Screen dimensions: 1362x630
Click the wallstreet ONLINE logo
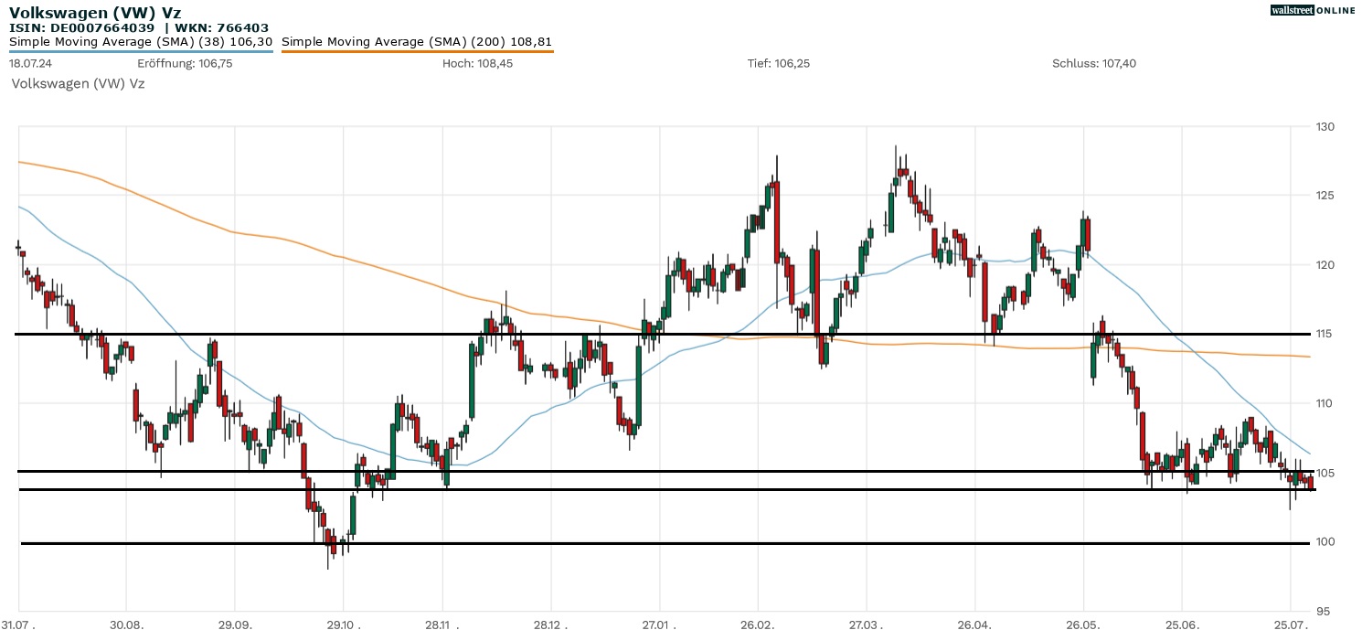pyautogui.click(x=1313, y=10)
